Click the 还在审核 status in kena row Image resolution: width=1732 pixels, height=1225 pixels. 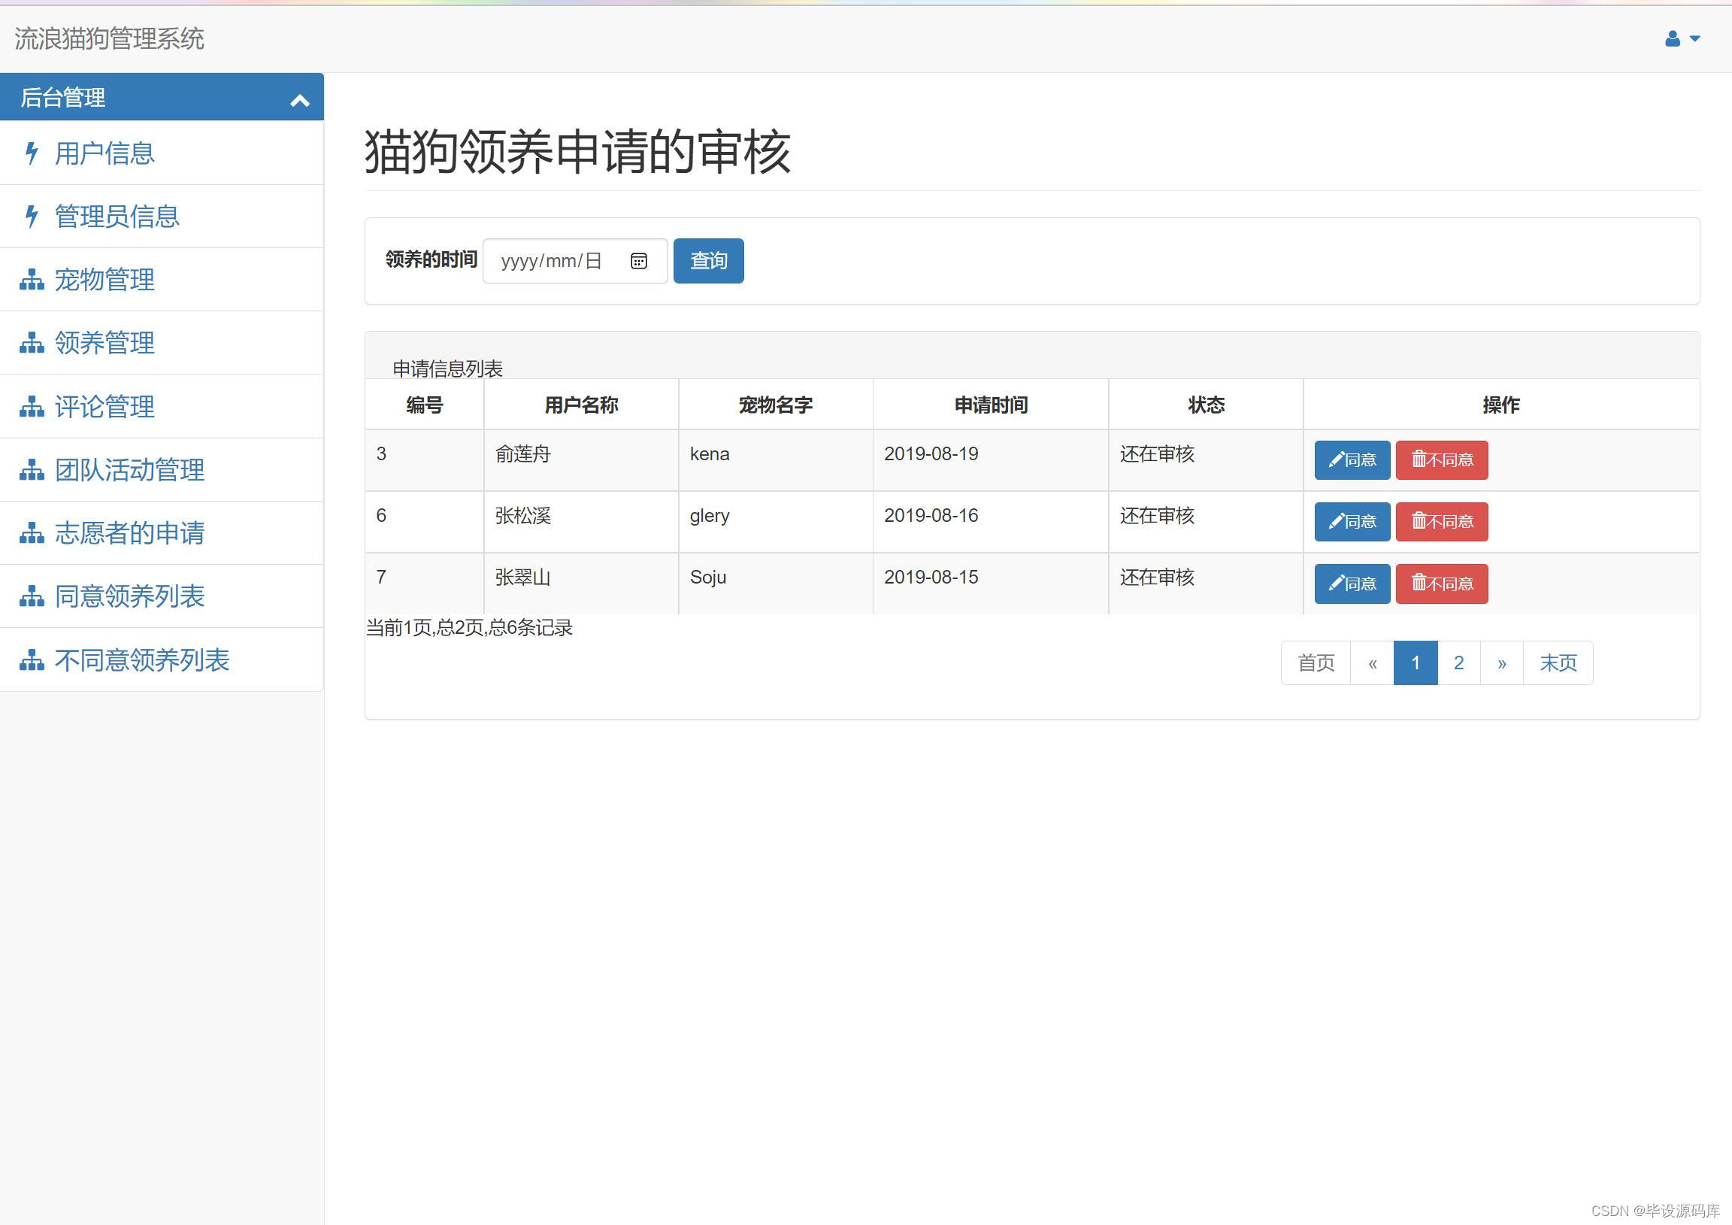pos(1157,454)
